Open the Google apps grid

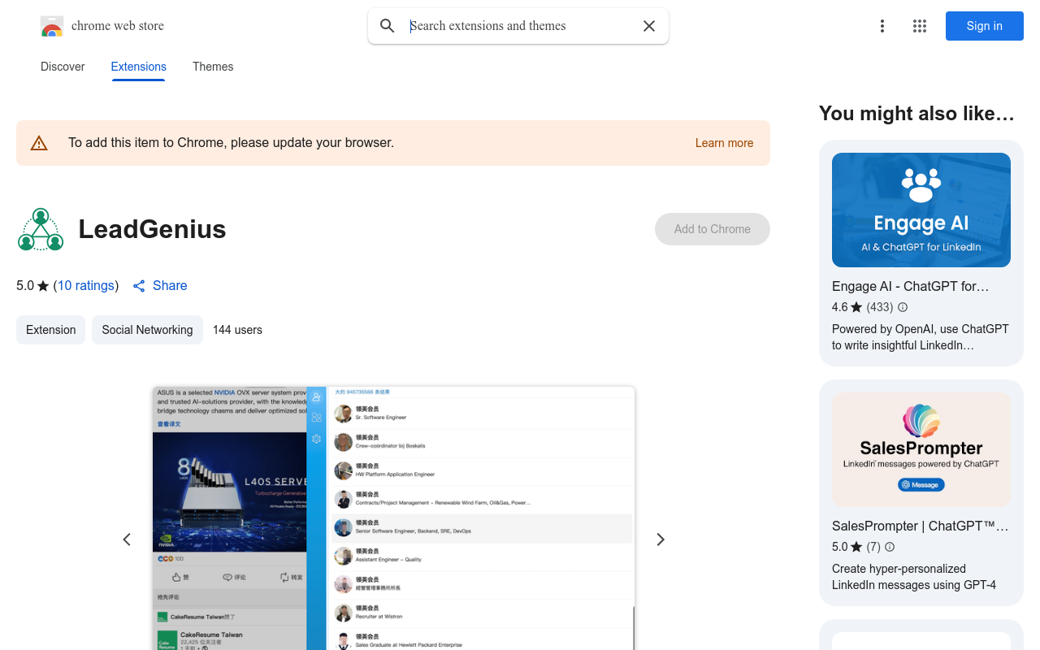tap(920, 26)
